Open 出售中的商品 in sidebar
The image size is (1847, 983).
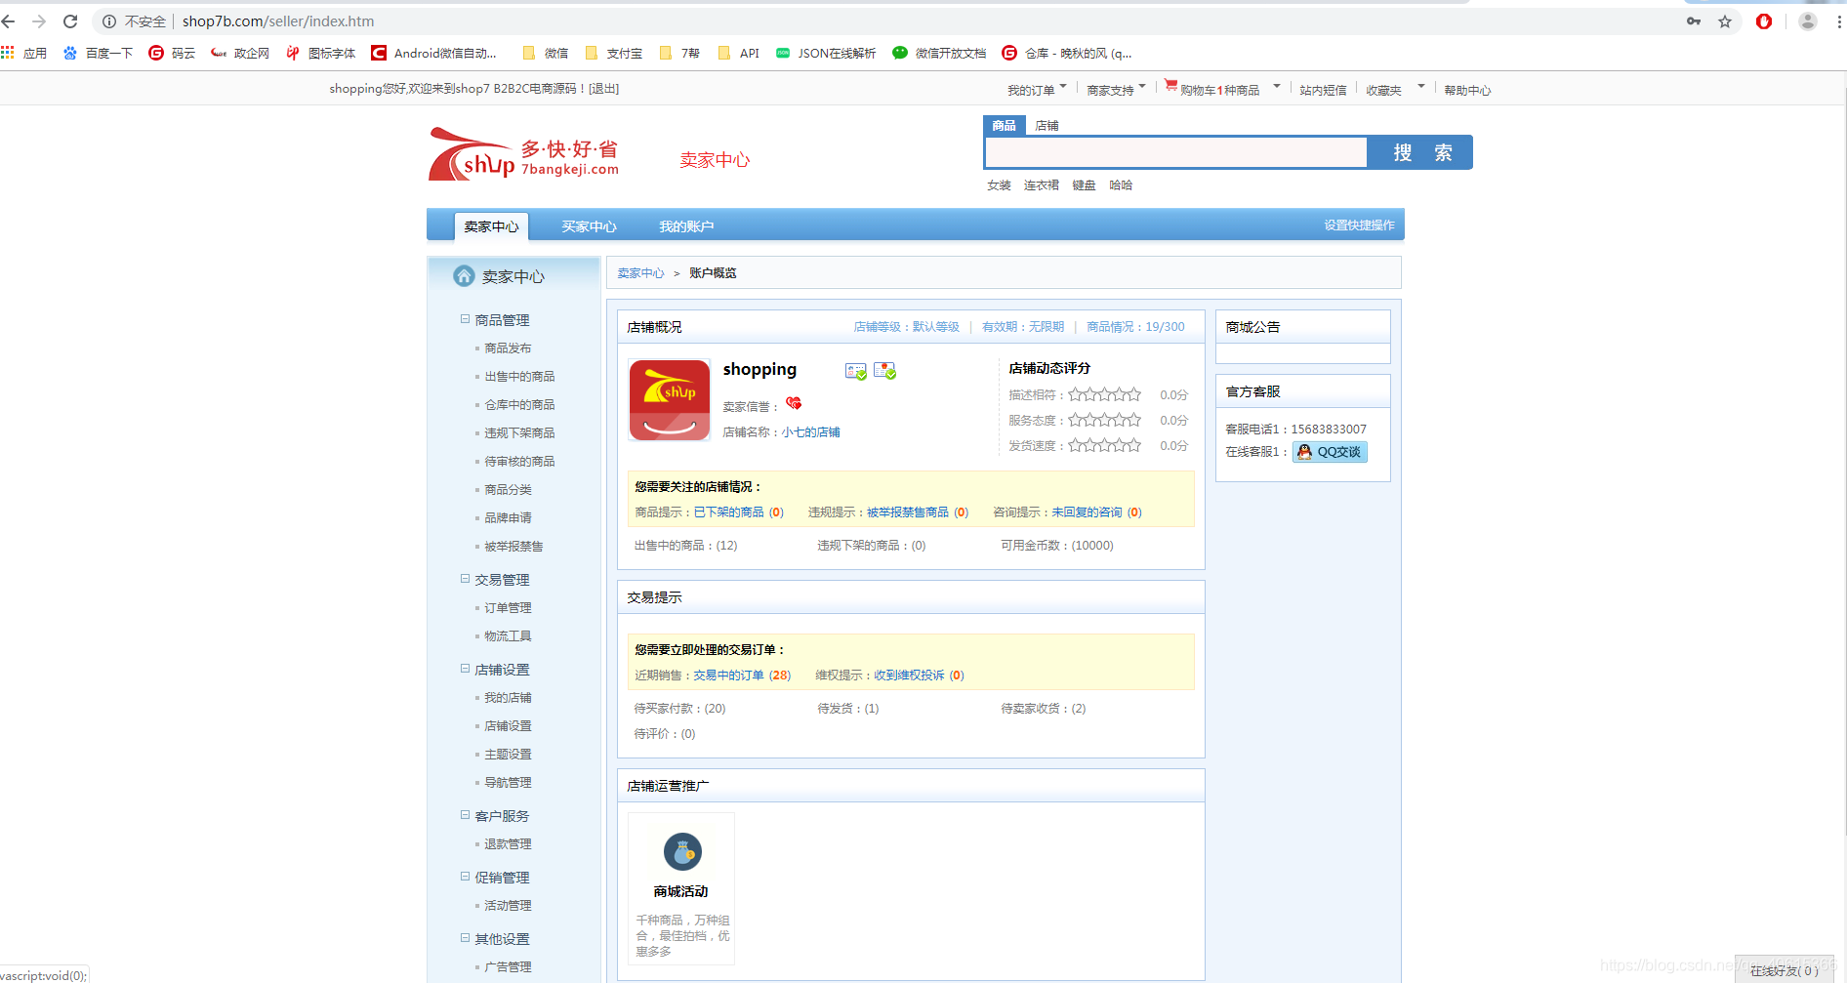pos(519,377)
